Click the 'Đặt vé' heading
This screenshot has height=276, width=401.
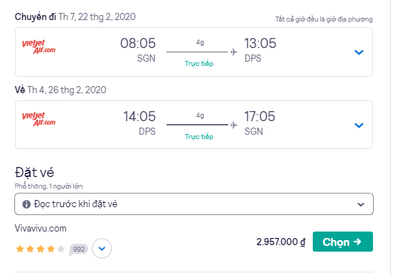tap(34, 172)
